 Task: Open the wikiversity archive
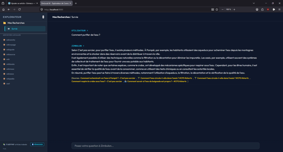click(x=11, y=40)
